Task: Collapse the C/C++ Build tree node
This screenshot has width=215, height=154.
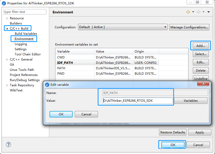Action: 7,29
